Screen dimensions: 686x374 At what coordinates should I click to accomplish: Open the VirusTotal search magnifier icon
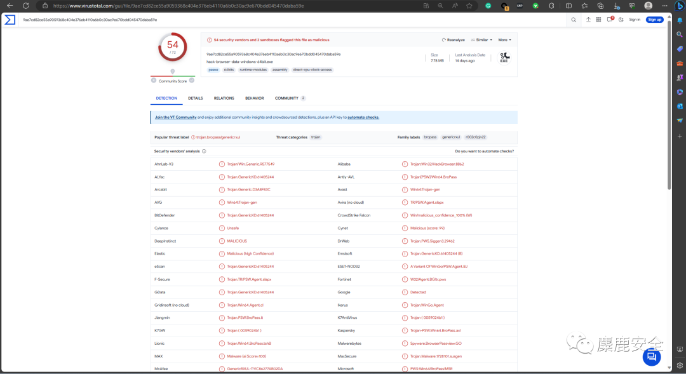tap(574, 20)
